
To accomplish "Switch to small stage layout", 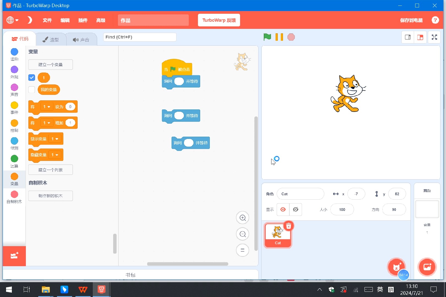I will [x=408, y=37].
